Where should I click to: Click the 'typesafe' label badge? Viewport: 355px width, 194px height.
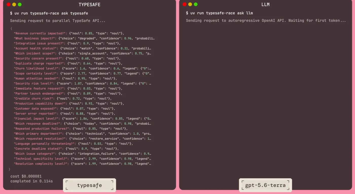point(90,185)
